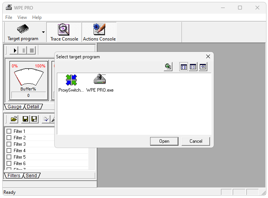This screenshot has height=198, width=268.
Task: Click the apply filters checkmark icon
Action: (x=46, y=119)
